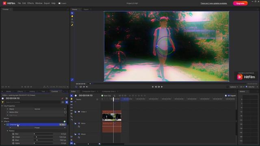Click the selection tool in timeline toolbar

pos(71,96)
